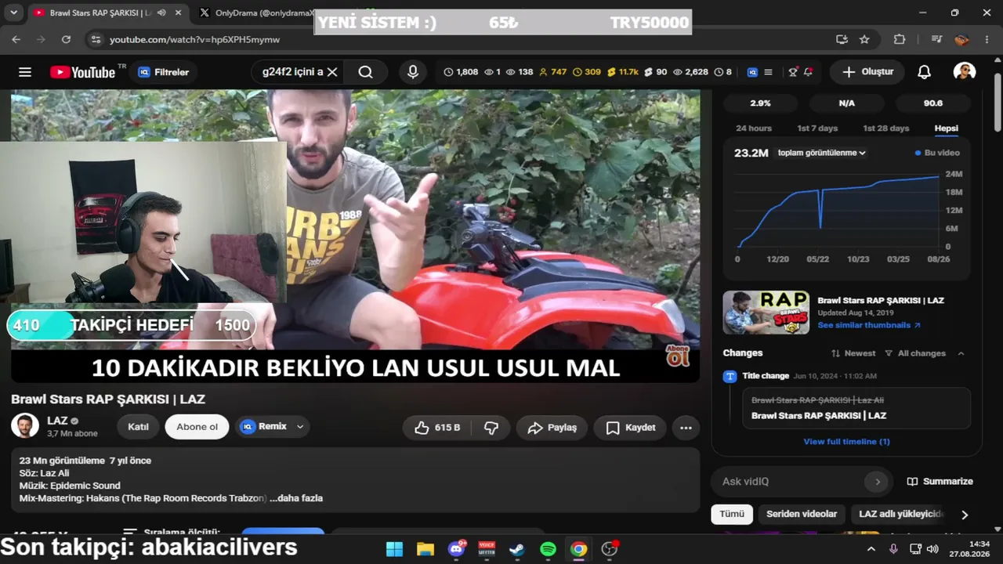The image size is (1003, 564).
Task: Click the Oluştur create button
Action: pos(867,72)
